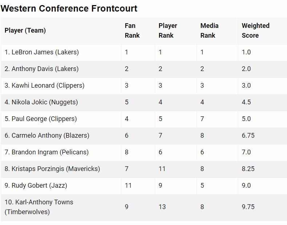The image size is (287, 225).
Task: Click Kristaps Porzingis (Mavericks) player name
Action: coord(52,169)
